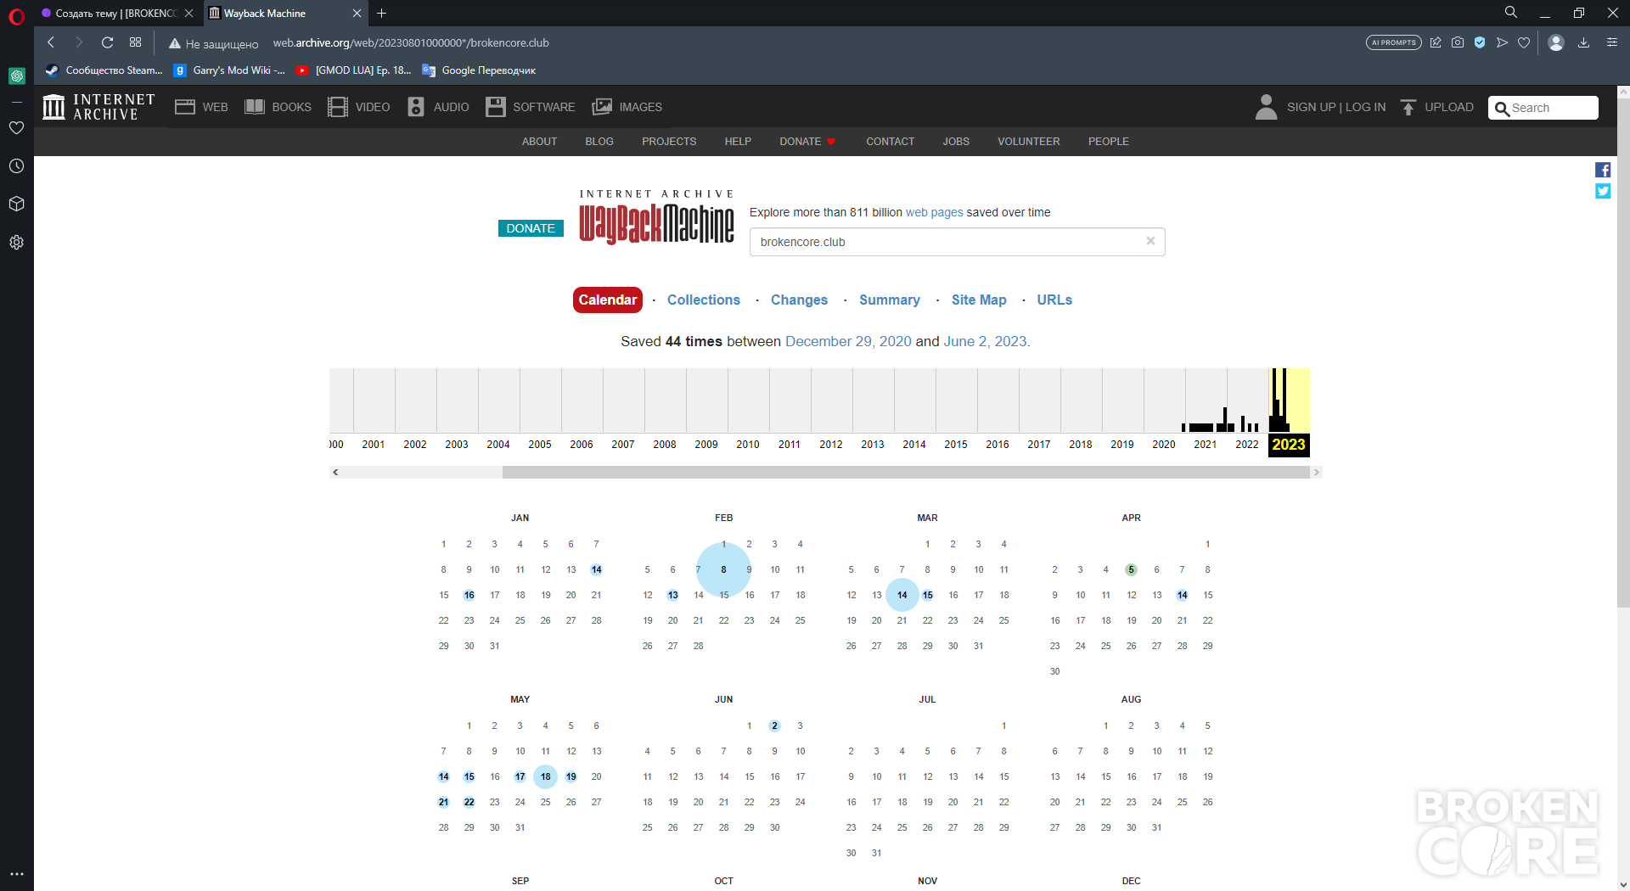Open the browser profile avatar icon
Image resolution: width=1630 pixels, height=891 pixels.
coord(1556,42)
